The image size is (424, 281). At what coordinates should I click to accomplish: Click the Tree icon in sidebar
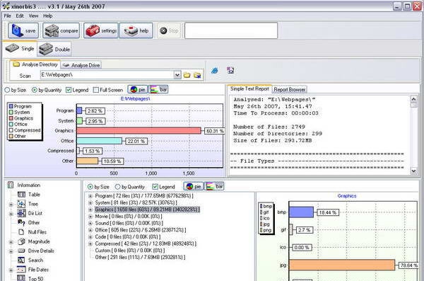tap(21, 204)
